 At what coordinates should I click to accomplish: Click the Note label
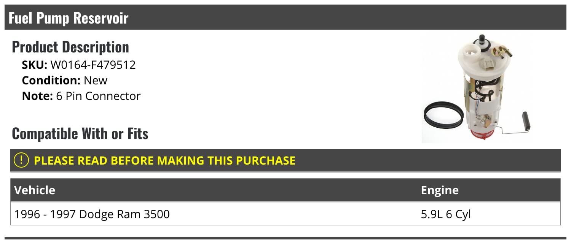(x=37, y=96)
